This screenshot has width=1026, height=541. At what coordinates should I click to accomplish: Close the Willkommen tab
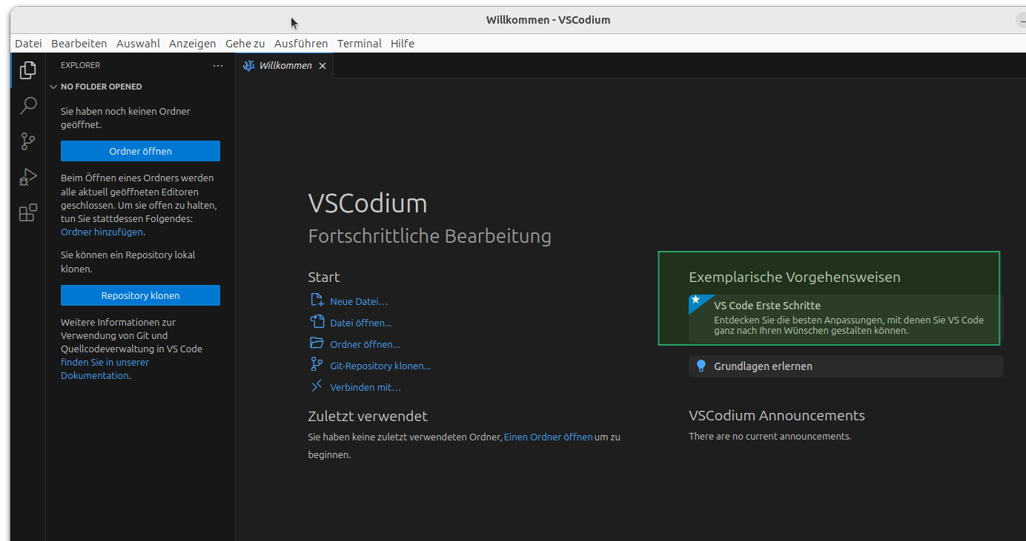pos(322,65)
